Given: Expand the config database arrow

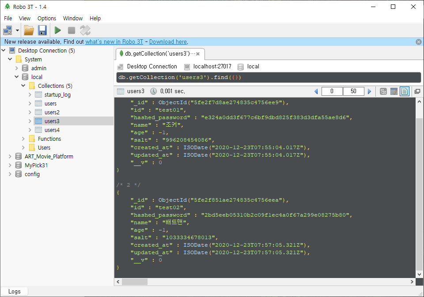Looking at the screenshot, I should (x=10, y=174).
